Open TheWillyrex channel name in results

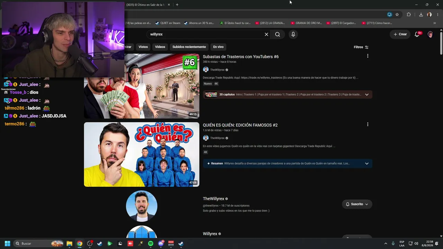pyautogui.click(x=214, y=199)
